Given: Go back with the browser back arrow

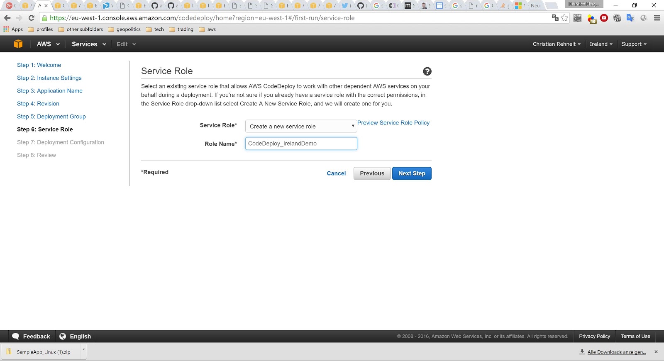Looking at the screenshot, I should pos(7,18).
